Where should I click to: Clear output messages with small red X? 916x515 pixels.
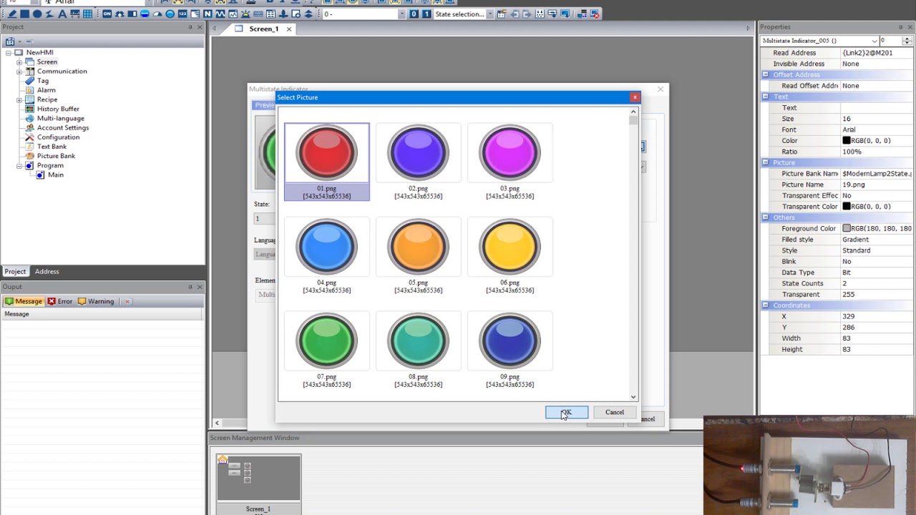tap(127, 301)
